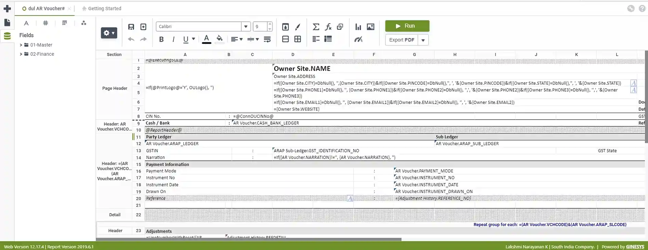Open help question mark icon

click(x=642, y=9)
